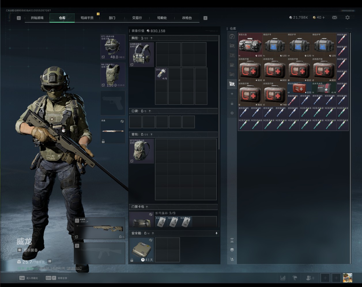The width and height of the screenshot is (362, 287).
Task: Click the warehouse vertical scrollbar
Action: click(x=350, y=148)
